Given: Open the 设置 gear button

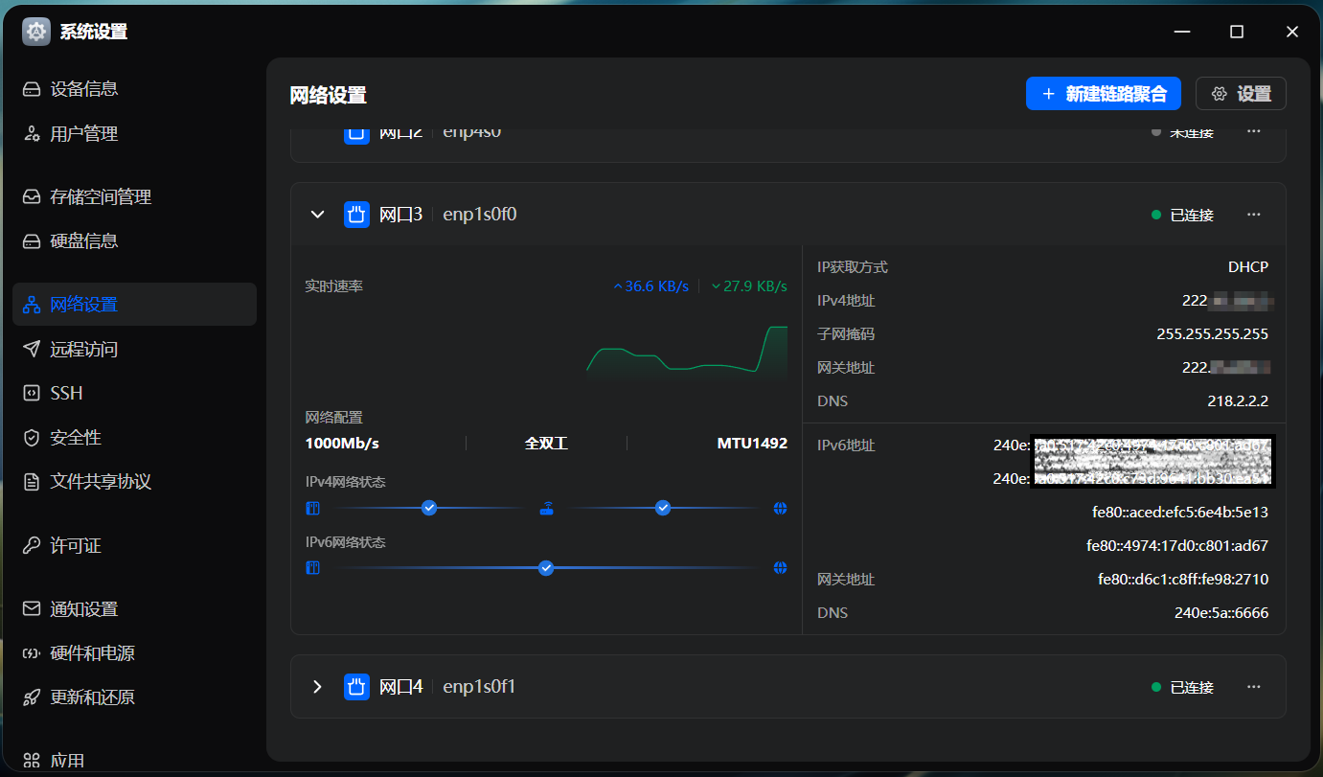Looking at the screenshot, I should [1241, 93].
